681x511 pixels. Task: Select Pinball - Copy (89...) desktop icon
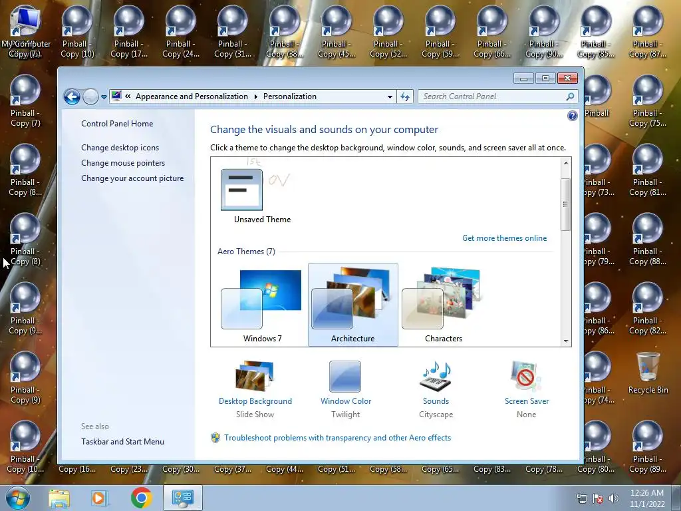coord(648,446)
